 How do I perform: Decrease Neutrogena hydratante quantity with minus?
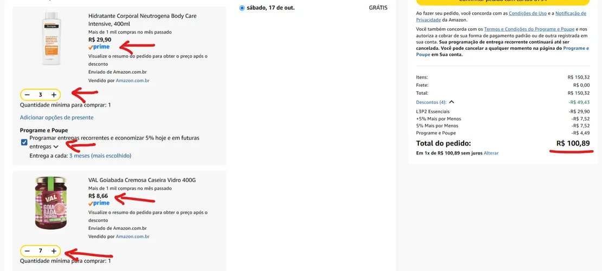pyautogui.click(x=27, y=94)
